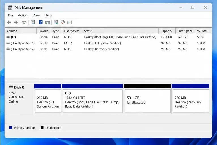The image size is (217, 145).
Task: Click the black Unallocated legend swatch
Action: (x=42, y=128)
